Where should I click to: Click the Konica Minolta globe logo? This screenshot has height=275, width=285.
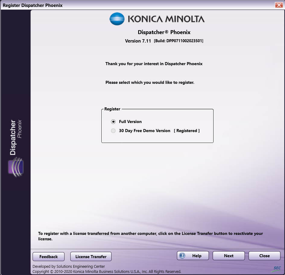click(x=117, y=19)
